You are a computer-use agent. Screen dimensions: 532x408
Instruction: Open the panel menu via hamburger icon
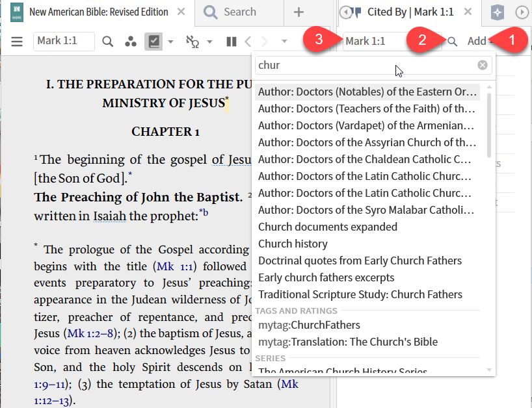click(x=18, y=40)
